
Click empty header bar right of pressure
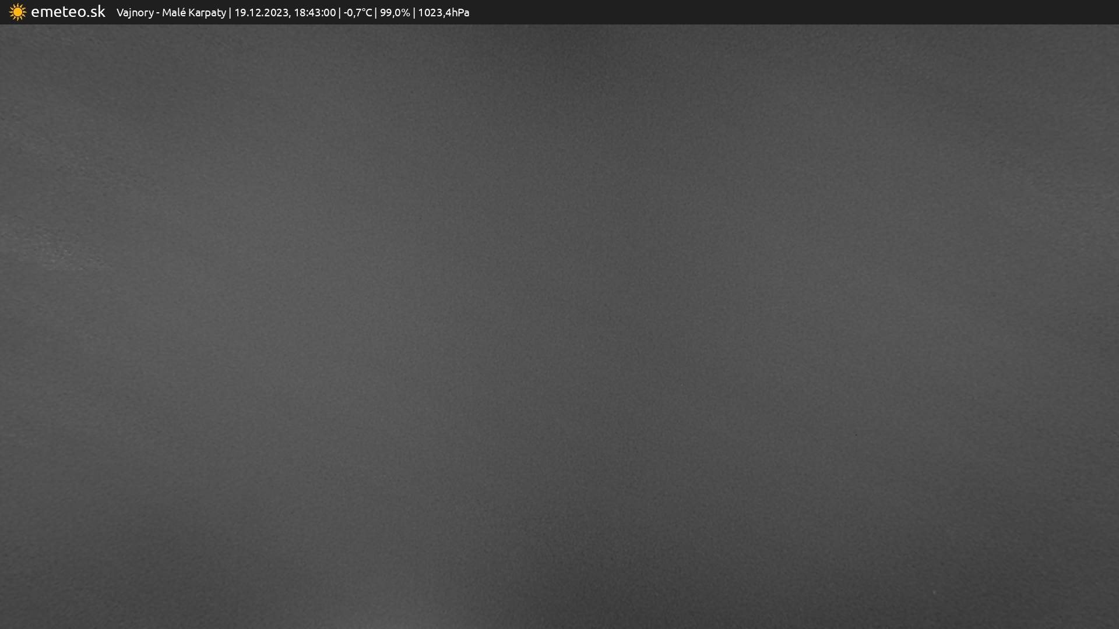(758, 12)
